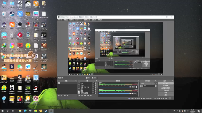Click Exit button in Controls panel
202x113 pixels.
click(x=166, y=95)
